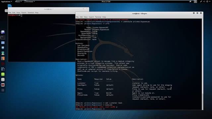Open the volume icon in top bar
The width and height of the screenshot is (212, 119).
204,1
